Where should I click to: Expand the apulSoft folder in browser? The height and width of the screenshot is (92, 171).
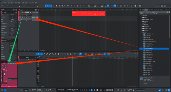point(142,30)
